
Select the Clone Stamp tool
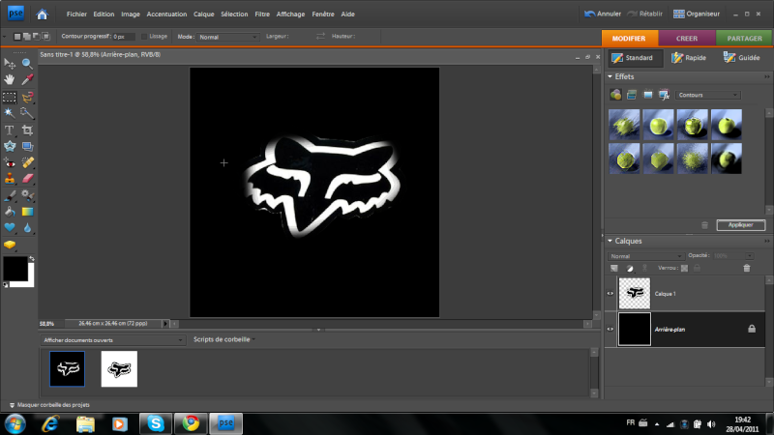[10, 178]
